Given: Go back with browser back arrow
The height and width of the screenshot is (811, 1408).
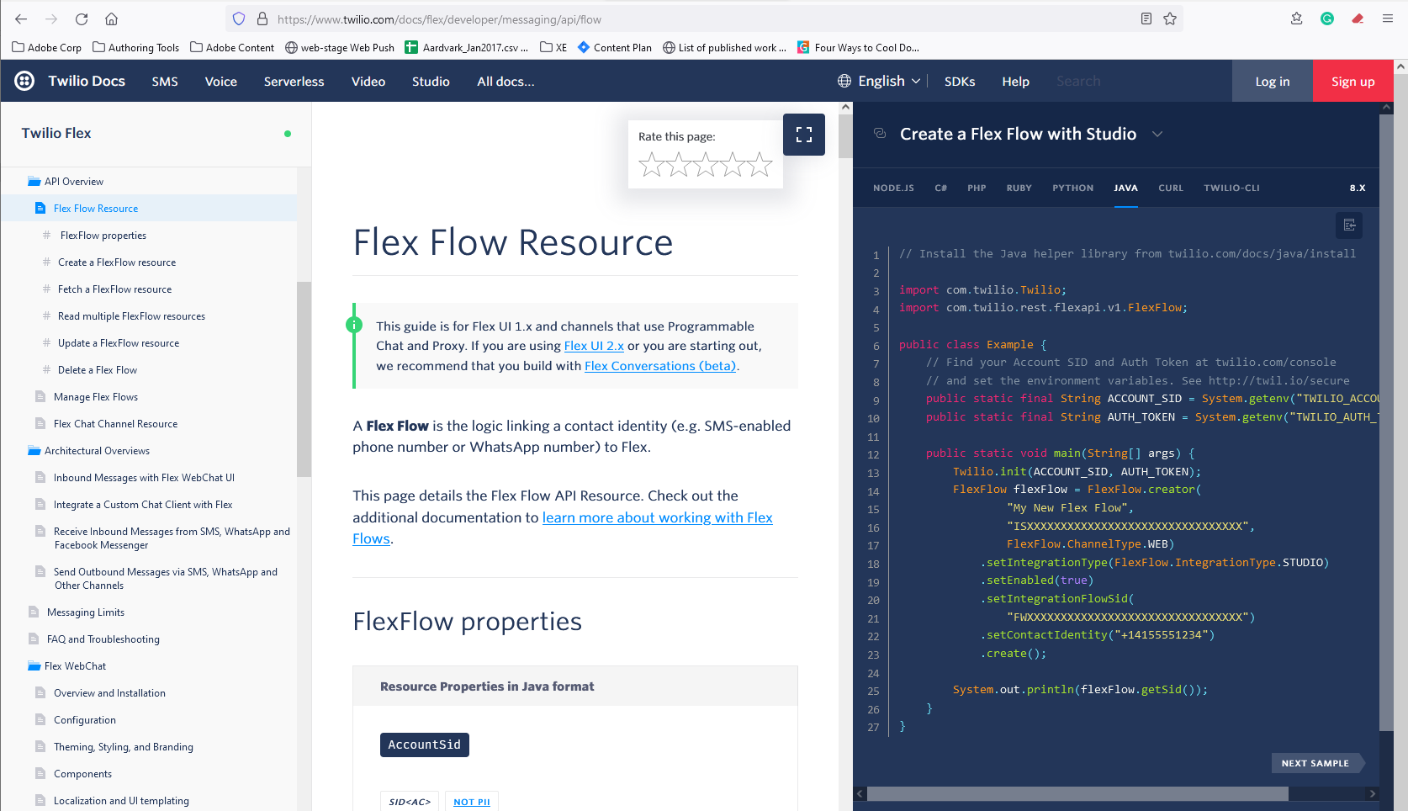Looking at the screenshot, I should (x=21, y=19).
